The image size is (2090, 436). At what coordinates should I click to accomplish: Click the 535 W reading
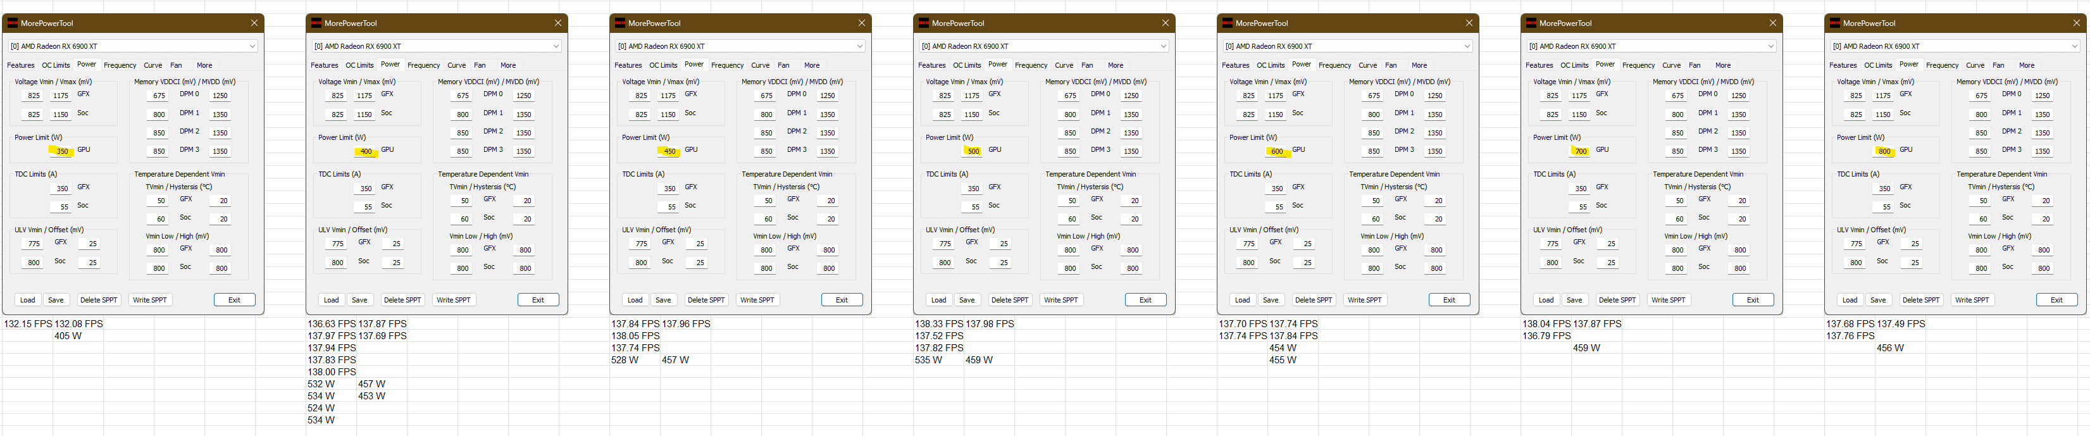point(929,359)
